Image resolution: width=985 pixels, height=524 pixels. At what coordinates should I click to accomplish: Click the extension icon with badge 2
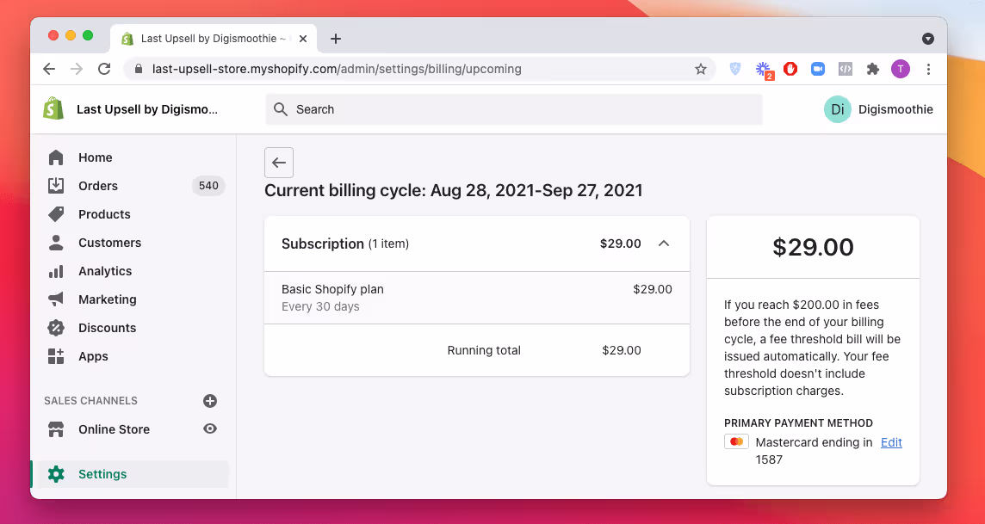tap(763, 70)
